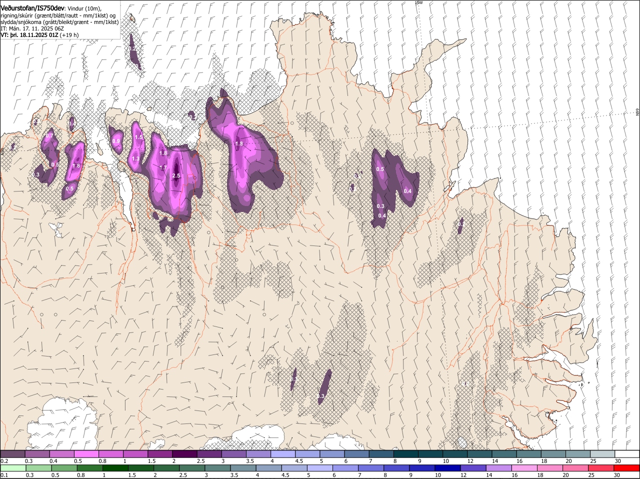Select the 1.5 swatch in upper purple legend
The image size is (640, 479).
(x=160, y=454)
